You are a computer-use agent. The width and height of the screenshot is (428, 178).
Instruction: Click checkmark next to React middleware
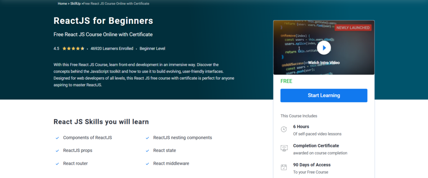coord(148,164)
